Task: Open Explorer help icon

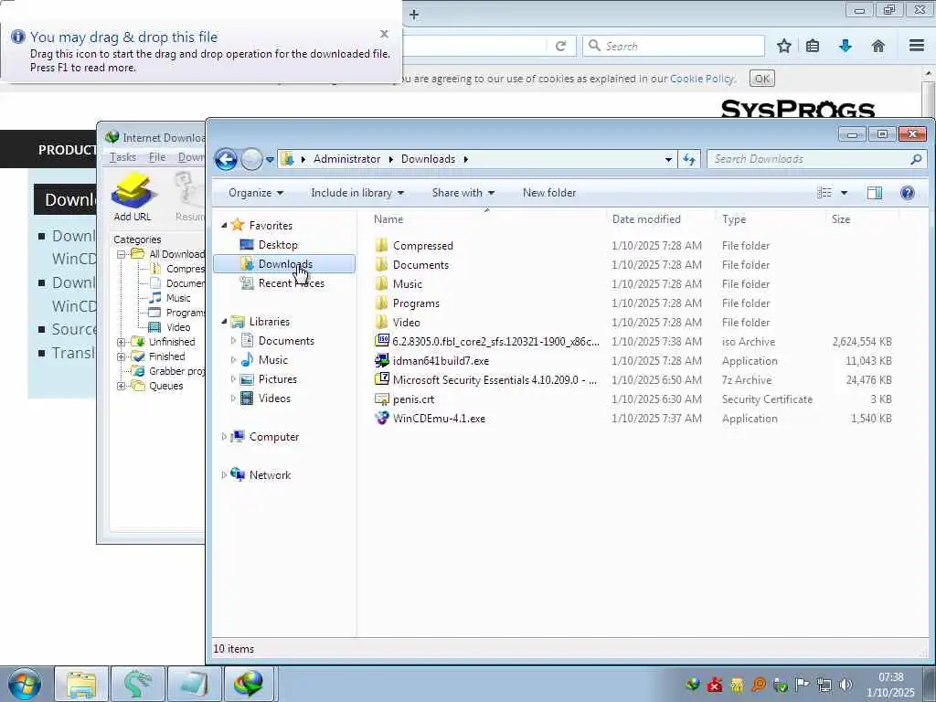Action: click(908, 192)
